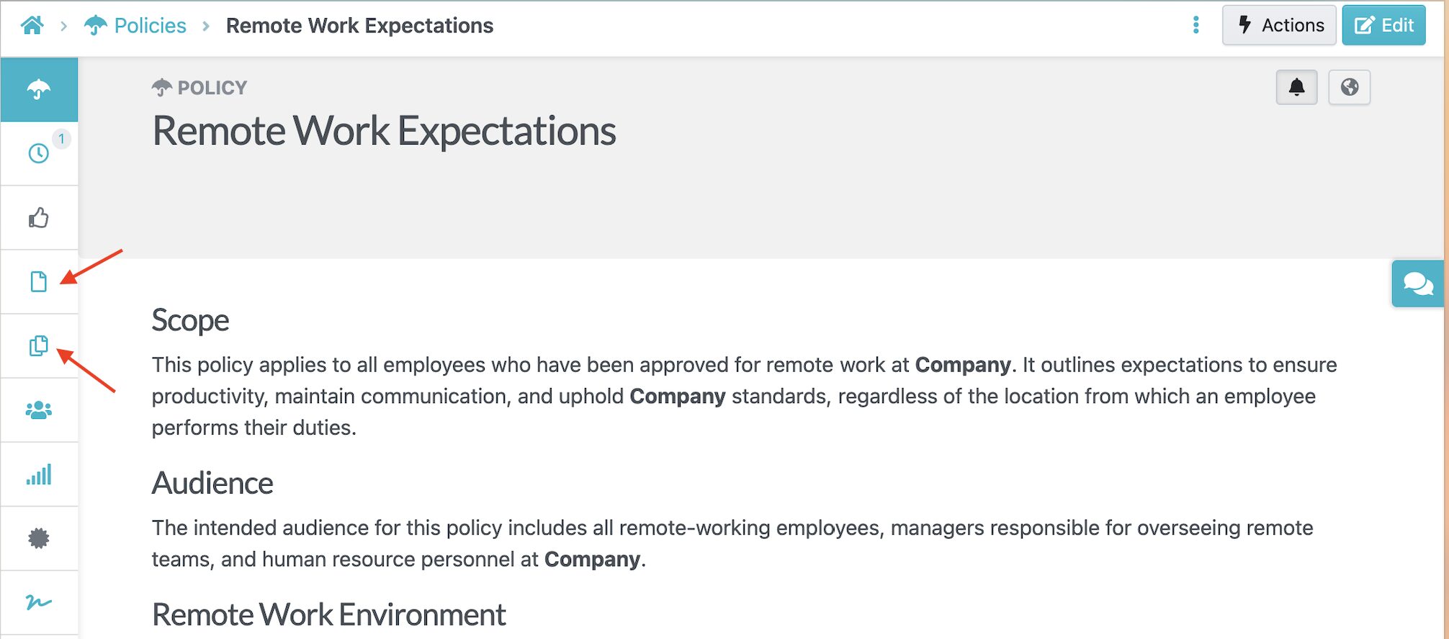Select Remote Work Expectations in breadcrumb
The height and width of the screenshot is (639, 1449).
click(359, 25)
